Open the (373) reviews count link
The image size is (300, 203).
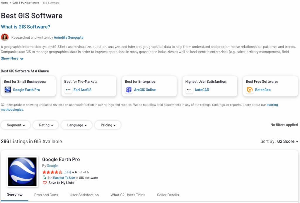(x=67, y=172)
